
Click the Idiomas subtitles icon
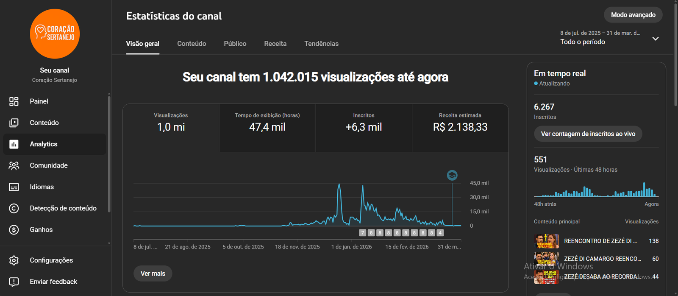coord(14,187)
